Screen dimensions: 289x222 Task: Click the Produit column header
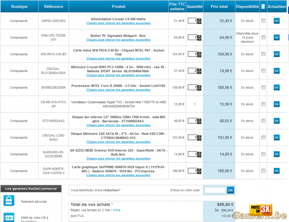click(119, 6)
